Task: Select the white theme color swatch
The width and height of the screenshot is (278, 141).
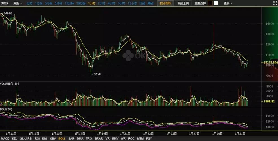Action: click(x=216, y=3)
